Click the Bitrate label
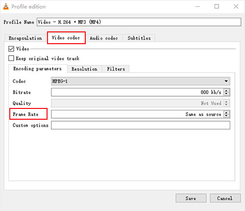The height and width of the screenshot is (211, 245). tap(22, 92)
